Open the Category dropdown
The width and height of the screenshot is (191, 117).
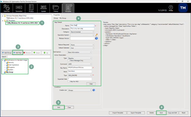click(82, 32)
